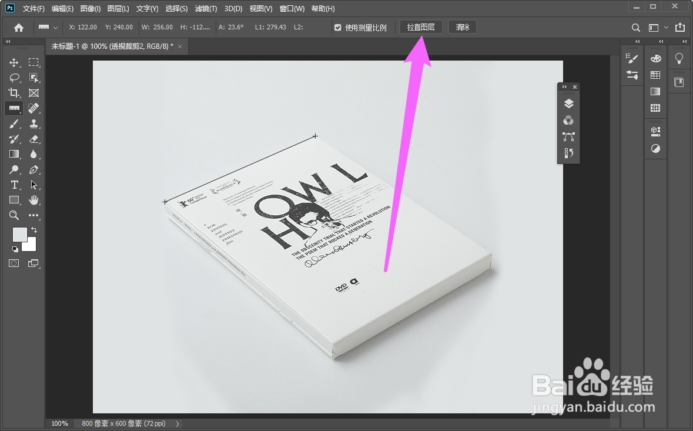This screenshot has height=431, width=693.
Task: Open the Brush Settings panel
Action: pyautogui.click(x=632, y=58)
